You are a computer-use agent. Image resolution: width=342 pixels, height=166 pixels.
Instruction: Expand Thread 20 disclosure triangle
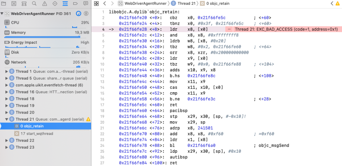pyautogui.click(x=7, y=113)
